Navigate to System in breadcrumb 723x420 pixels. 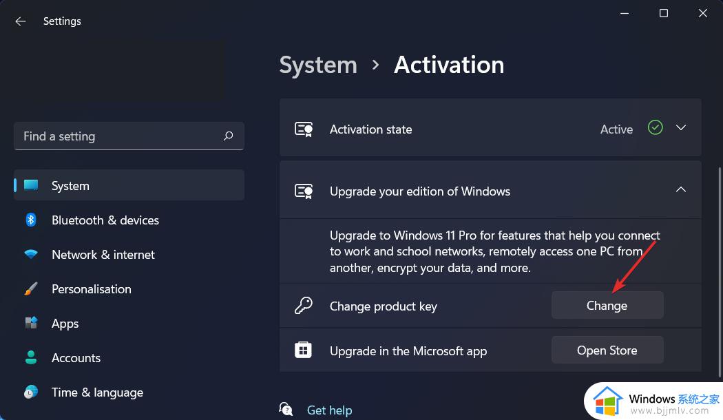click(318, 65)
